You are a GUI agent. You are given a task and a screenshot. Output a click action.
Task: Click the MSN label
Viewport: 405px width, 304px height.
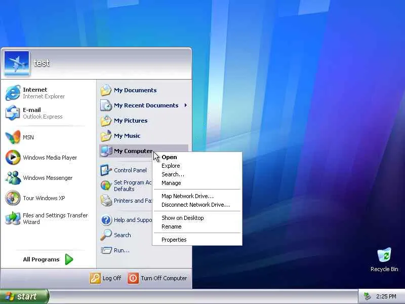point(28,137)
